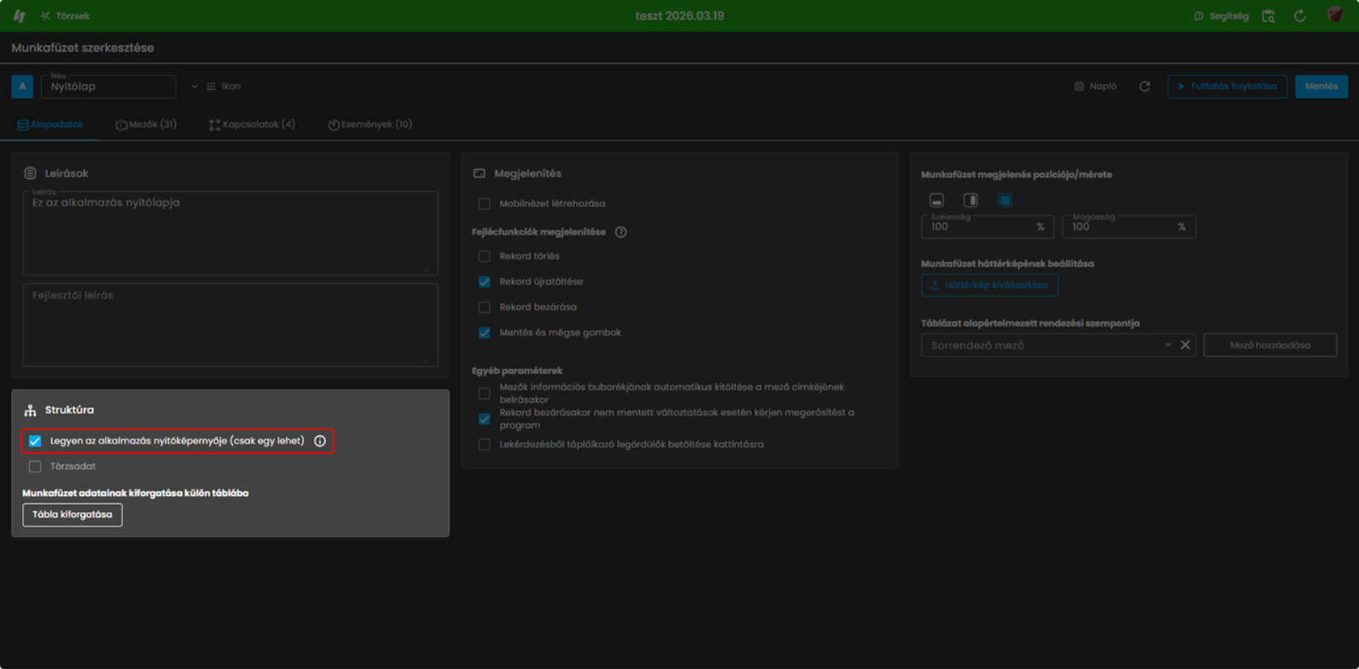
Task: Clear the Sorrendező mező with X icon
Action: coord(1185,345)
